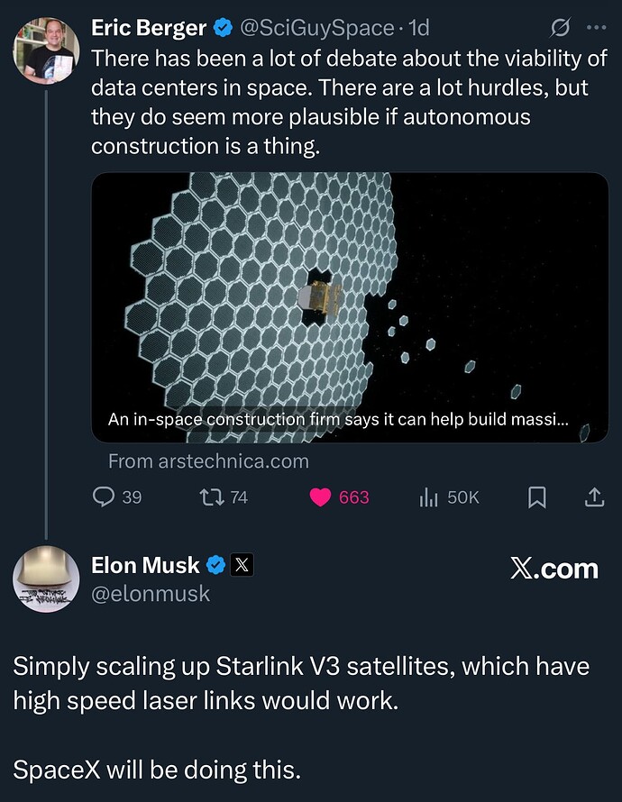
Task: Bookmark Eric Berger's post
Action: [x=536, y=497]
